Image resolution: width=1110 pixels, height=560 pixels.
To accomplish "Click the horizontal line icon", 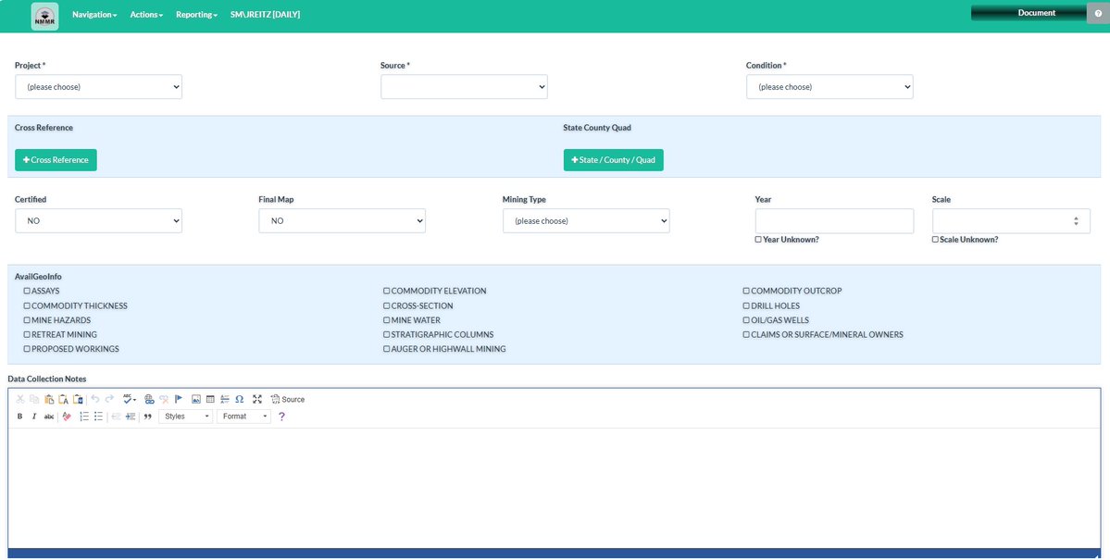I will coord(224,399).
